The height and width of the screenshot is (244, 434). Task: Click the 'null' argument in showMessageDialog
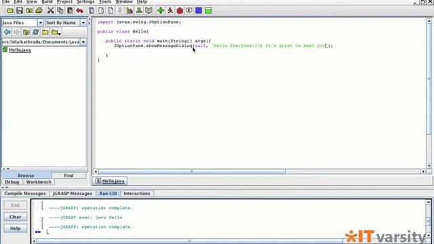click(x=200, y=45)
